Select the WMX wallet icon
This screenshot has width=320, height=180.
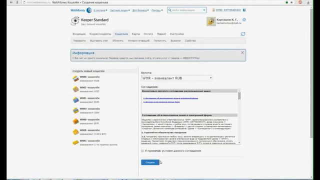tap(75, 132)
